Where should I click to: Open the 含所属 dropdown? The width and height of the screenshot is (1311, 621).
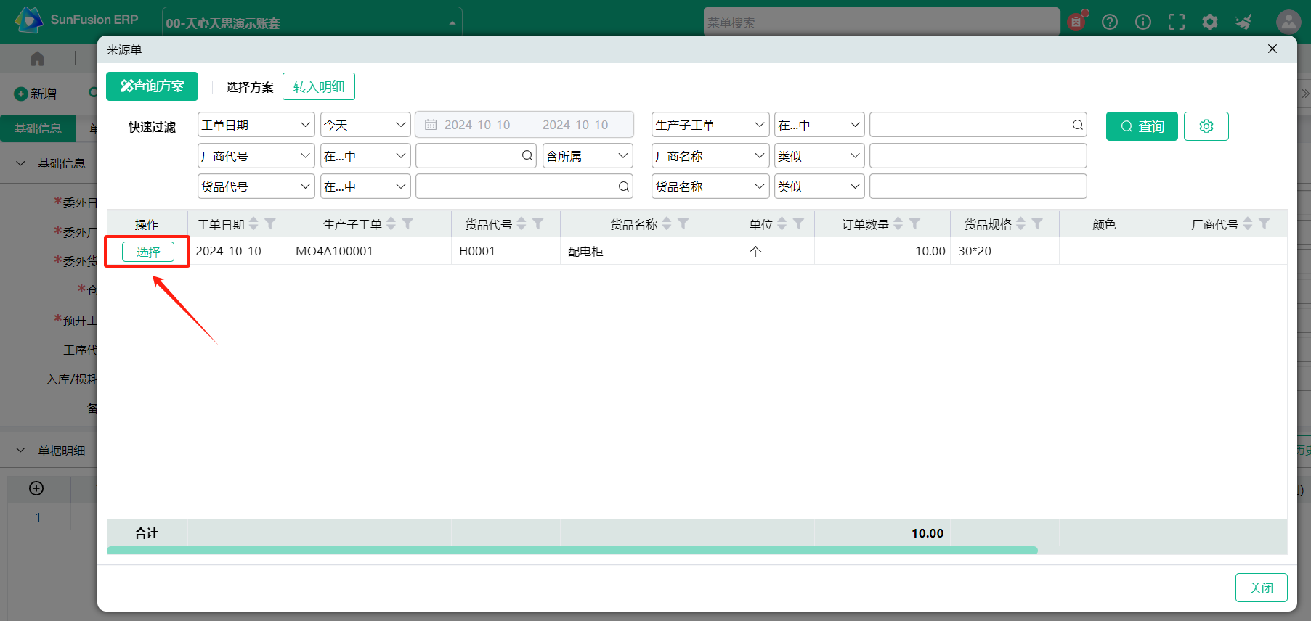588,156
